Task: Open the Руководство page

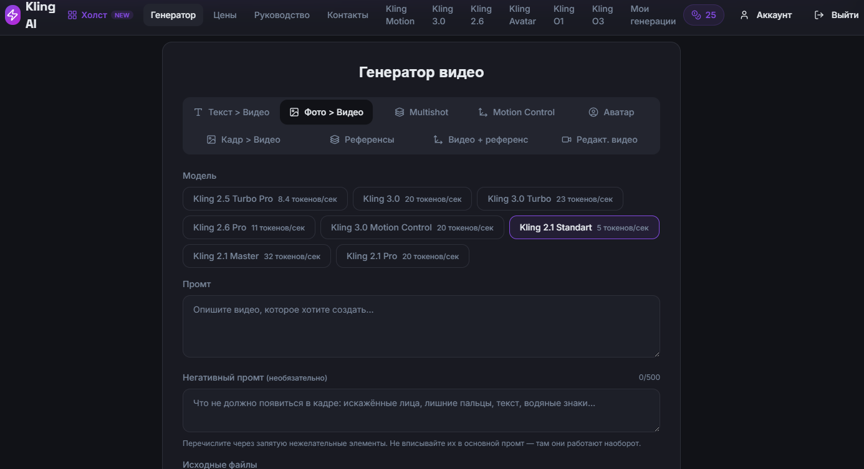Action: tap(282, 15)
